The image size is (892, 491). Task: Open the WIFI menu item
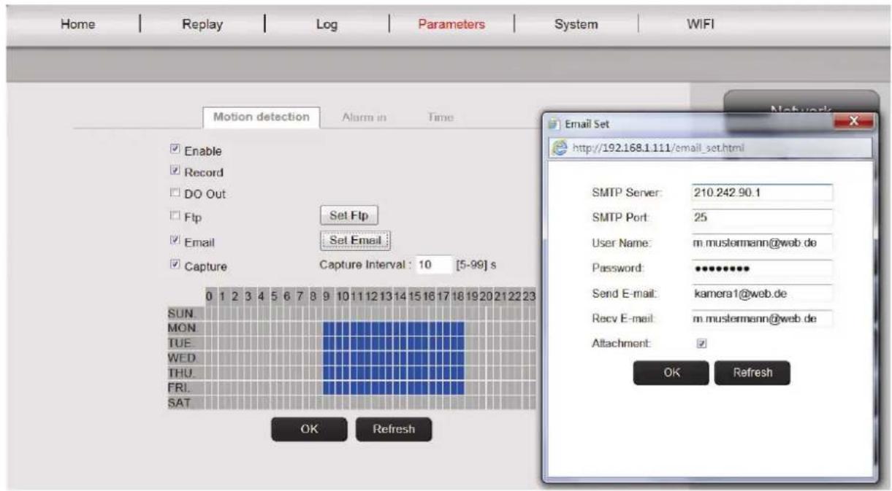696,24
